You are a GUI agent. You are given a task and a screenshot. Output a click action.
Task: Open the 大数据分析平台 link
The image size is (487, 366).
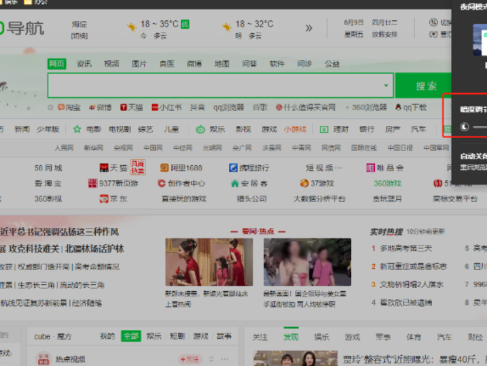pos(319,199)
